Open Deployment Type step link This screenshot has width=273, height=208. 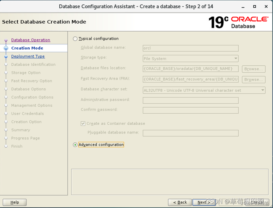click(28, 56)
